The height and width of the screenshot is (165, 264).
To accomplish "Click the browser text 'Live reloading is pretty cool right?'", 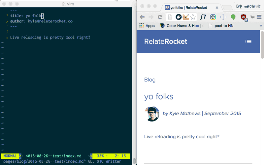I will pyautogui.click(x=182, y=137).
